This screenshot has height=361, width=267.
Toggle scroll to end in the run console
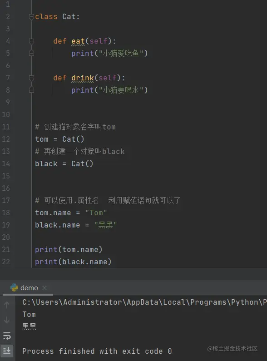tap(7, 351)
